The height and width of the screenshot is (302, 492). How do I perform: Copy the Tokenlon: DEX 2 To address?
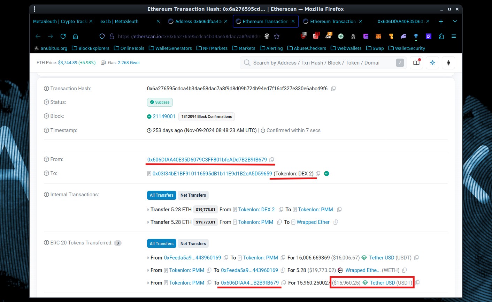point(318,174)
